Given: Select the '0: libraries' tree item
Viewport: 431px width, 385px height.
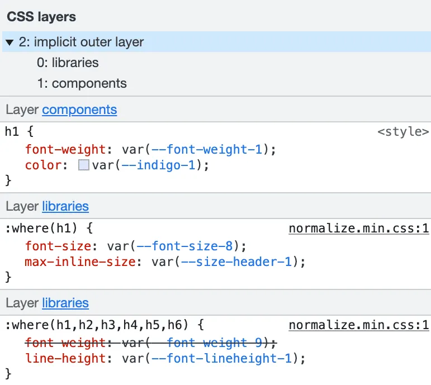Looking at the screenshot, I should click(x=68, y=63).
